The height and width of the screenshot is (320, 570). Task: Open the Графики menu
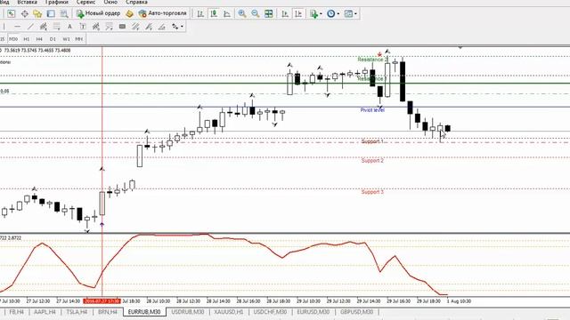pyautogui.click(x=57, y=2)
